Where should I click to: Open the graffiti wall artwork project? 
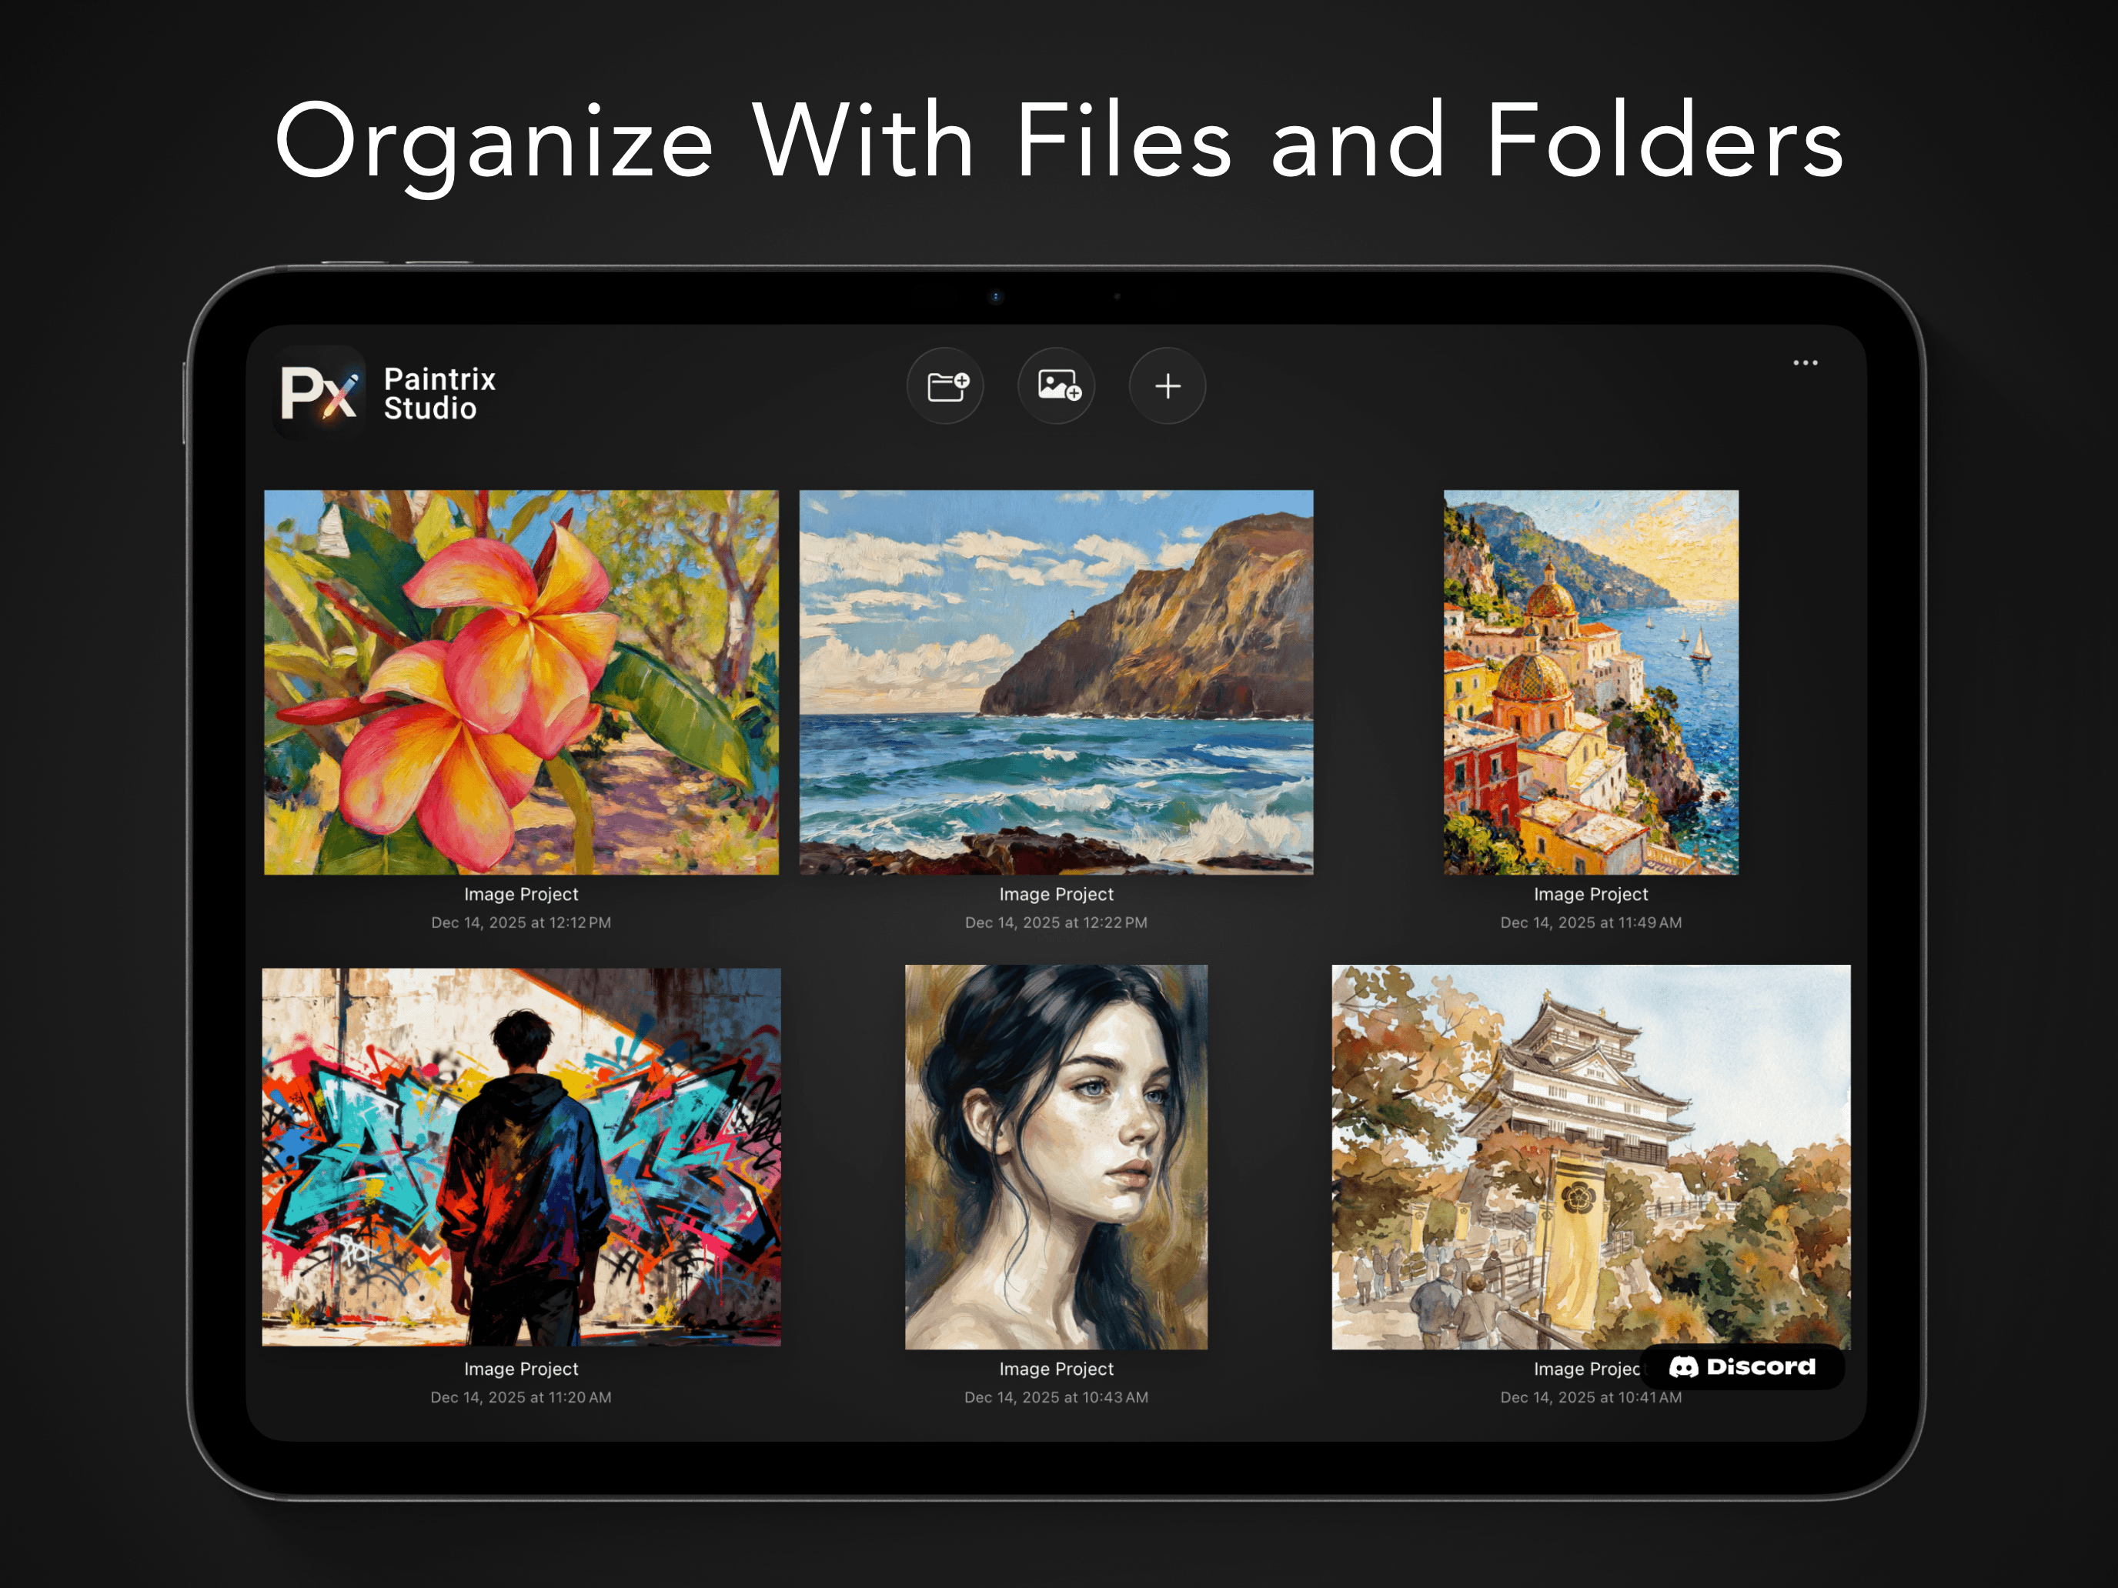tap(521, 1156)
